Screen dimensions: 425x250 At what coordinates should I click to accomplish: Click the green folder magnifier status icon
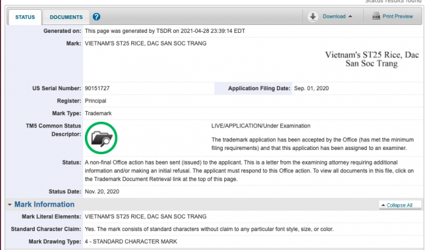101,138
